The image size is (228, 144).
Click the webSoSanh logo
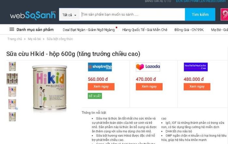(33, 15)
